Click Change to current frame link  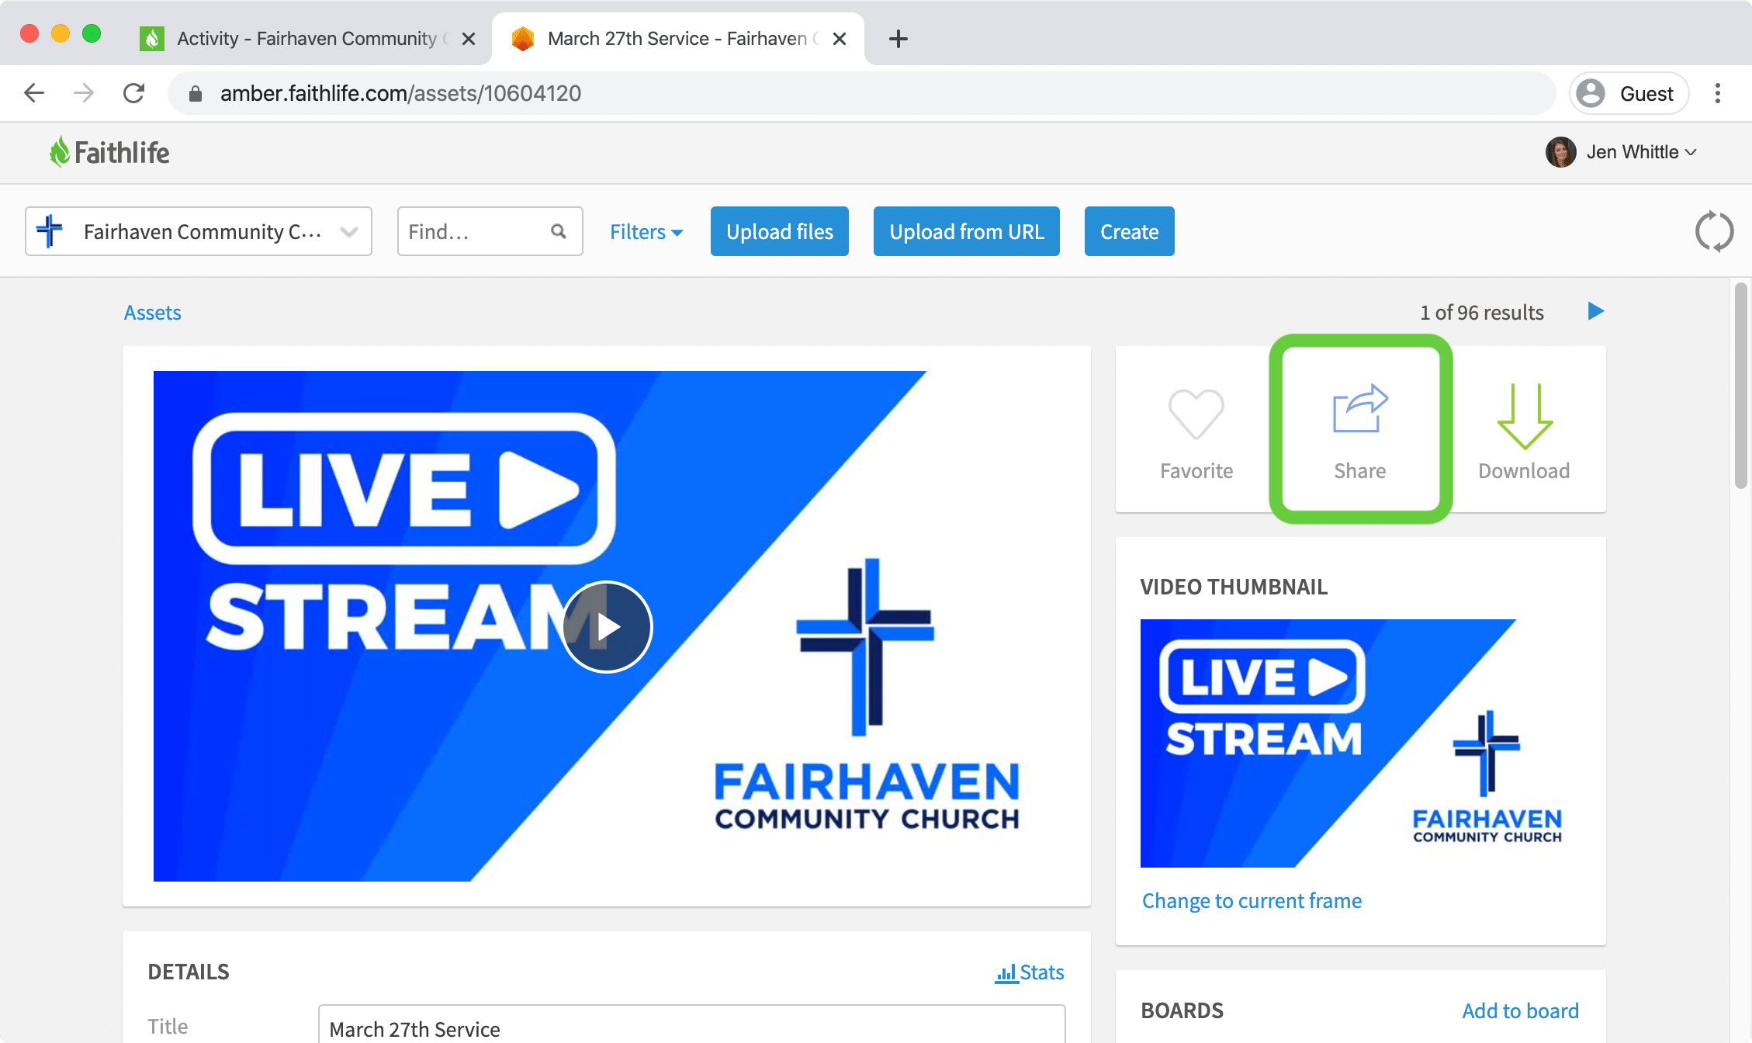[1252, 900]
